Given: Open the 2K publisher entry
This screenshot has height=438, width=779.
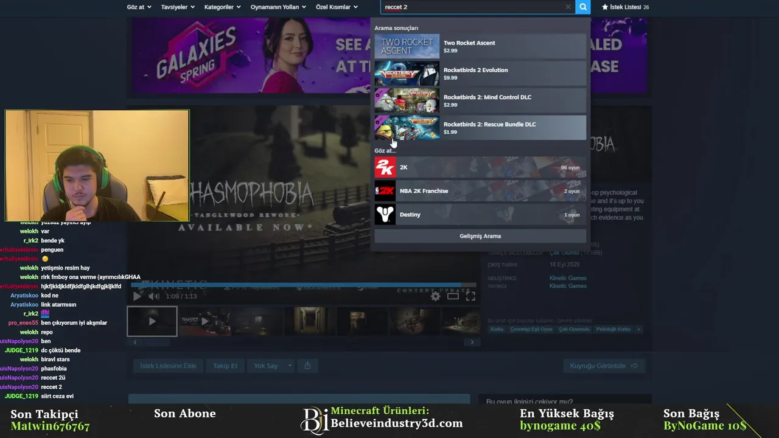Looking at the screenshot, I should [x=480, y=167].
